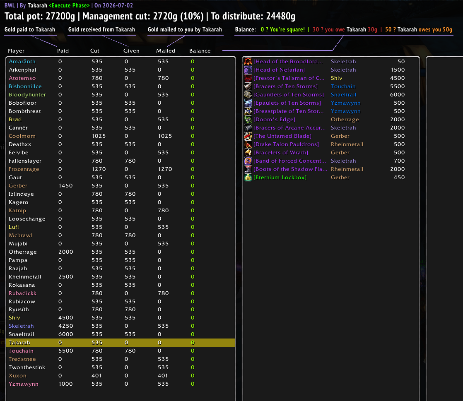
Task: Click the Mailed column header
Action: [x=166, y=51]
